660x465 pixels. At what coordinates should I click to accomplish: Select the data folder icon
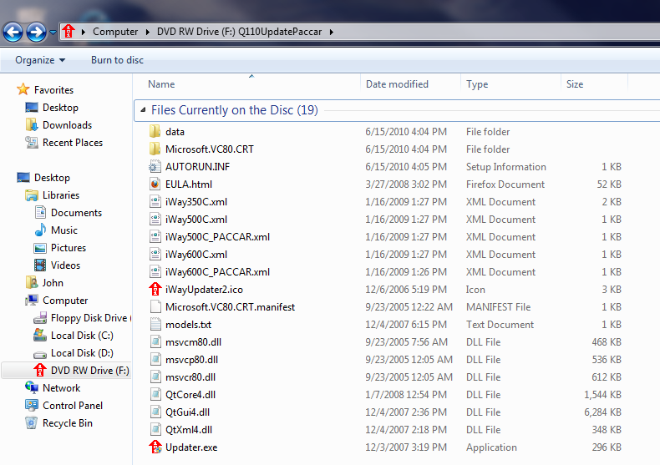tap(155, 132)
